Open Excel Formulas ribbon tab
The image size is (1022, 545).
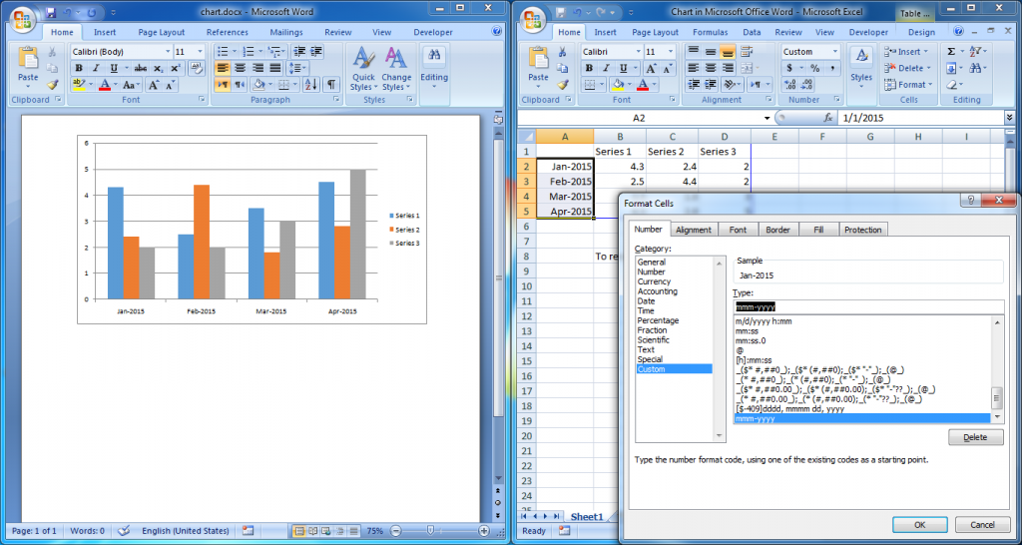pos(711,32)
